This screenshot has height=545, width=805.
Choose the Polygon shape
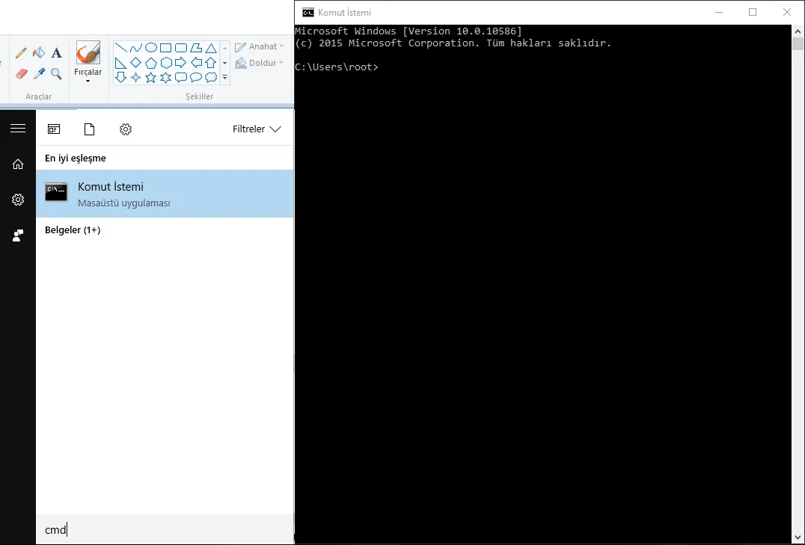pos(196,49)
